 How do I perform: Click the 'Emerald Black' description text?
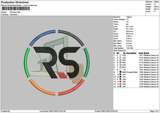pyautogui.click(x=132, y=72)
